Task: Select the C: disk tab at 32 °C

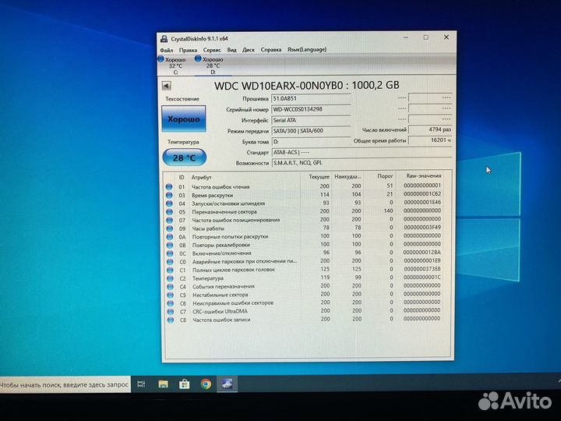Action: (x=172, y=65)
